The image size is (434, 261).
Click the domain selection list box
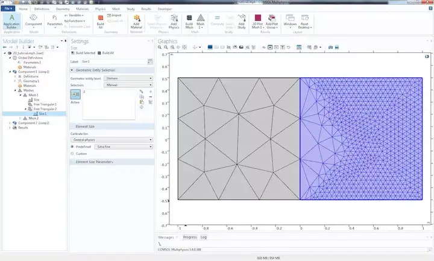[x=109, y=105]
